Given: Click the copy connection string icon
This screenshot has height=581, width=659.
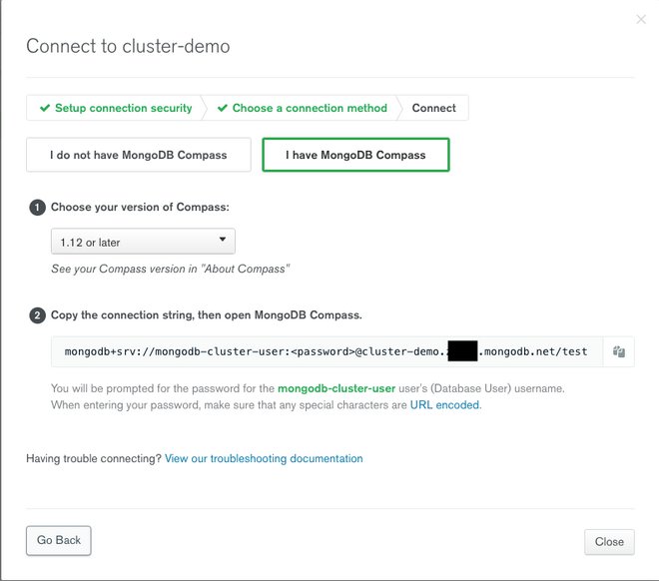Looking at the screenshot, I should (x=619, y=351).
